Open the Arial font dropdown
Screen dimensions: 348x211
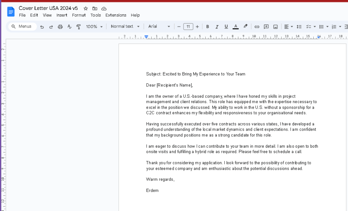pyautogui.click(x=159, y=27)
